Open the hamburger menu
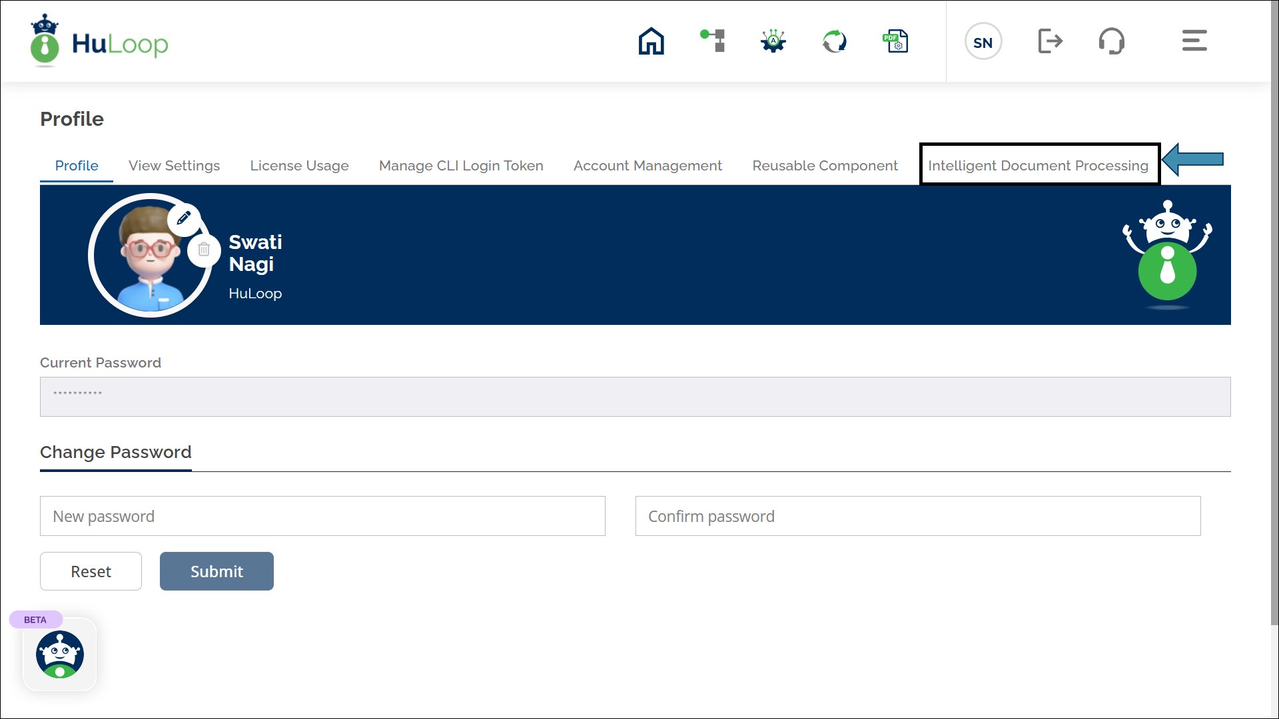1279x719 pixels. pos(1194,41)
